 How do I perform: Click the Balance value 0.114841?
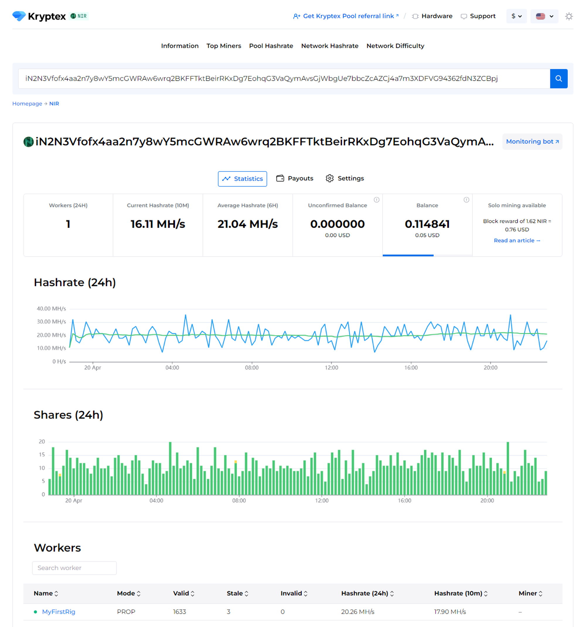[427, 224]
